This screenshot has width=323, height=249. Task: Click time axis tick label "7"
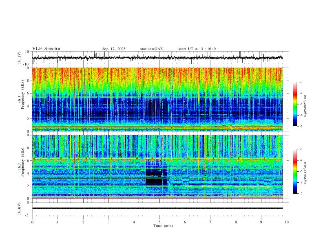pyautogui.click(x=210, y=222)
